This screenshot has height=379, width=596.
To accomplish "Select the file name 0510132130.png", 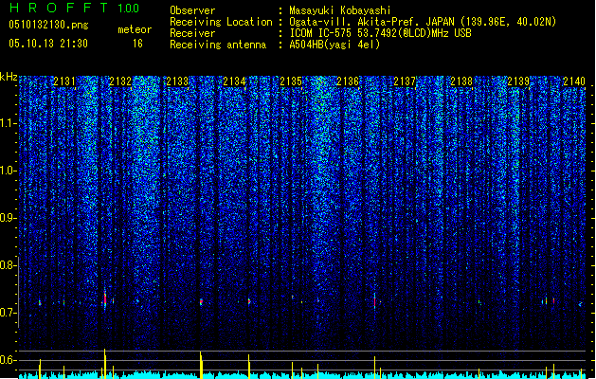I will click(48, 25).
